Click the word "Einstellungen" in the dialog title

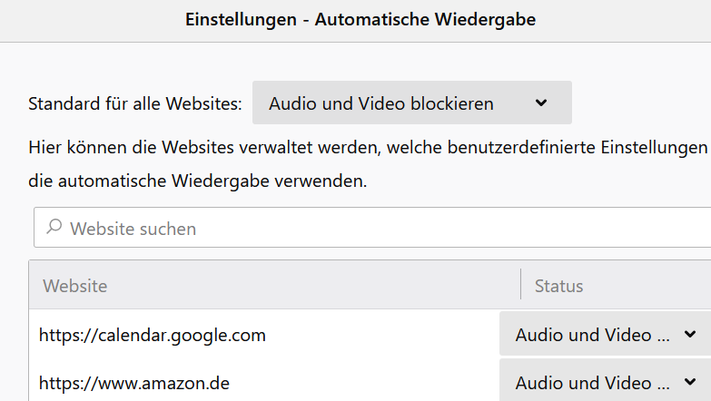[241, 19]
